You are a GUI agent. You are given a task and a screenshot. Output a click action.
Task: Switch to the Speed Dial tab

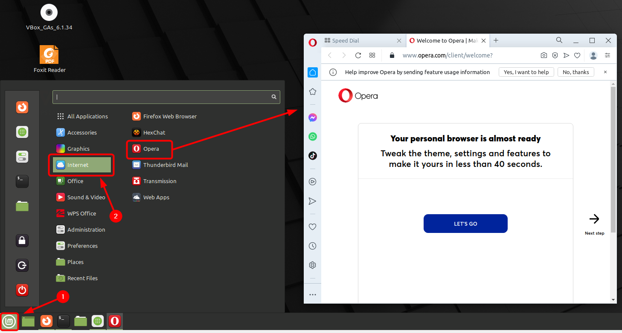pyautogui.click(x=363, y=41)
